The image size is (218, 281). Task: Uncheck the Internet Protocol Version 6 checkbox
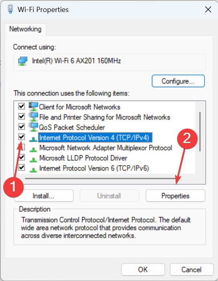click(22, 168)
